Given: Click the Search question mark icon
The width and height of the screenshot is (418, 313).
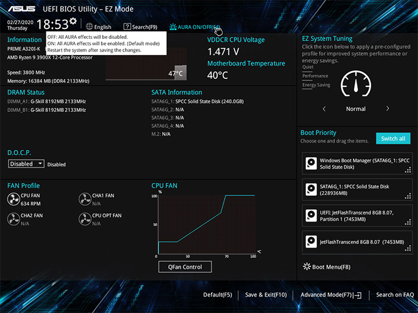Looking at the screenshot, I should pos(127,27).
